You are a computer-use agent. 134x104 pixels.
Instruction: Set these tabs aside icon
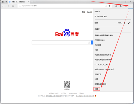pyautogui.click(x=6, y=2)
